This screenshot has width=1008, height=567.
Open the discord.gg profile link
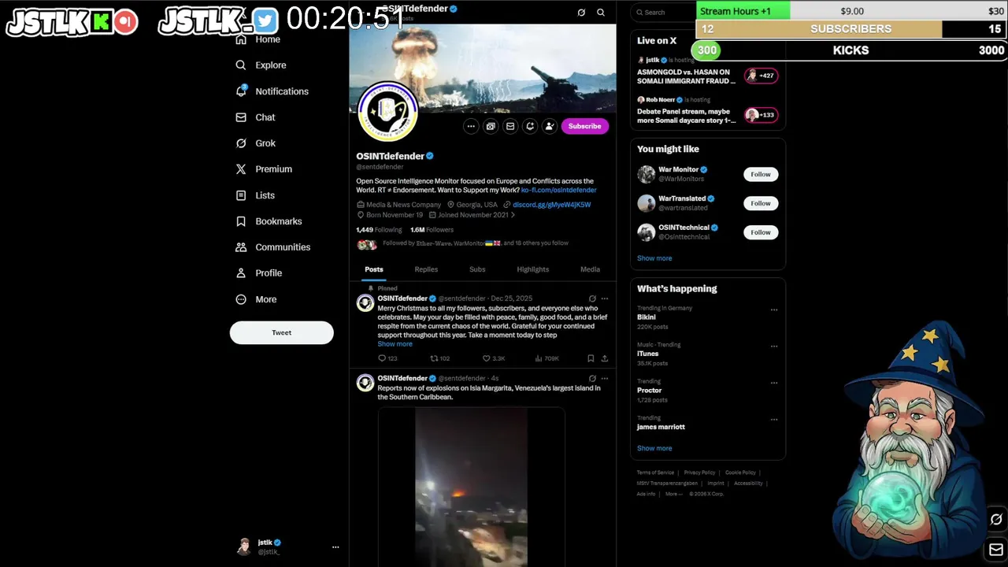coord(551,205)
